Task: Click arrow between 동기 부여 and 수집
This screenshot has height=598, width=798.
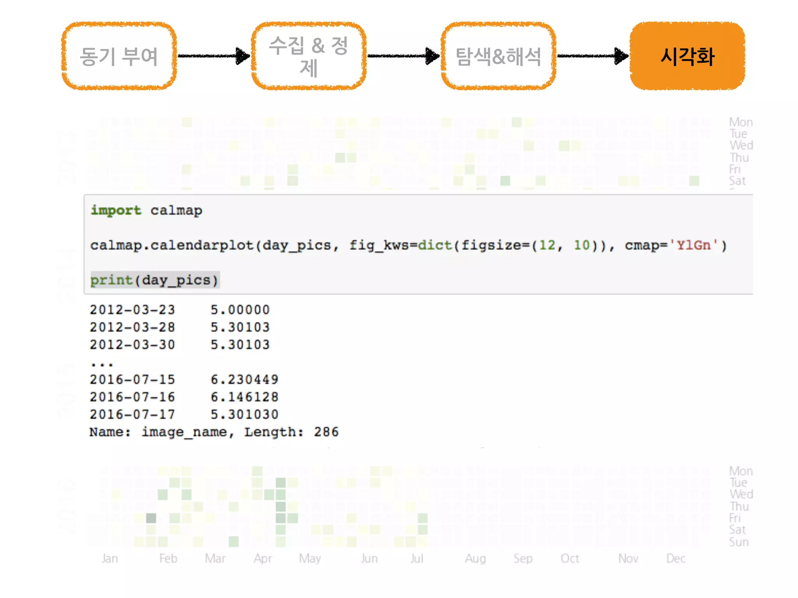Action: (x=214, y=56)
